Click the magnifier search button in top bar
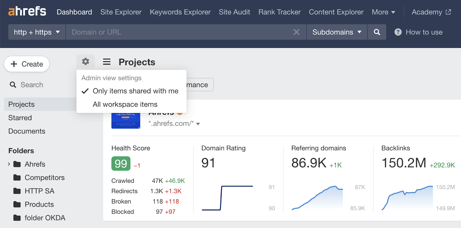Image resolution: width=461 pixels, height=228 pixels. 377,32
